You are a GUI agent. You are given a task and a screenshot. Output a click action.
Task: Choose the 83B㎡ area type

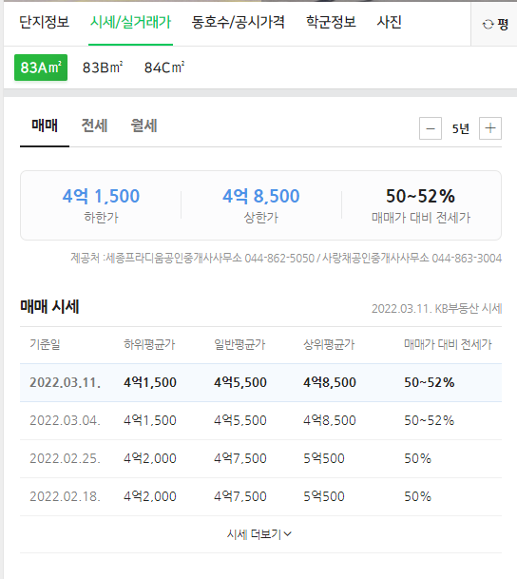[x=103, y=68]
